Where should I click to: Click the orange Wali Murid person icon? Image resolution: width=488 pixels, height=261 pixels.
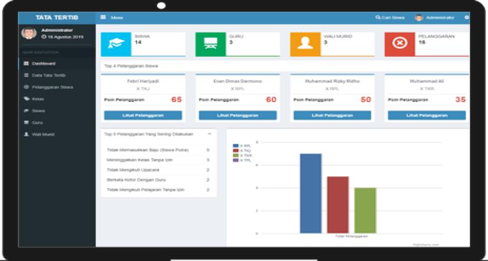[x=305, y=44]
